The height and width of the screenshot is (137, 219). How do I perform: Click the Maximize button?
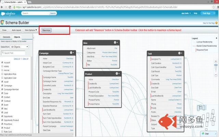coord(47,30)
